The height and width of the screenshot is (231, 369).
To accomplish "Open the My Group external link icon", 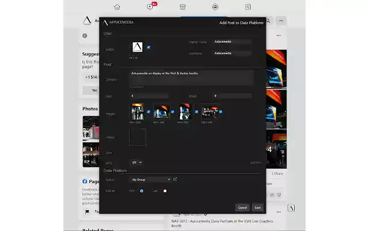I will point(175,180).
